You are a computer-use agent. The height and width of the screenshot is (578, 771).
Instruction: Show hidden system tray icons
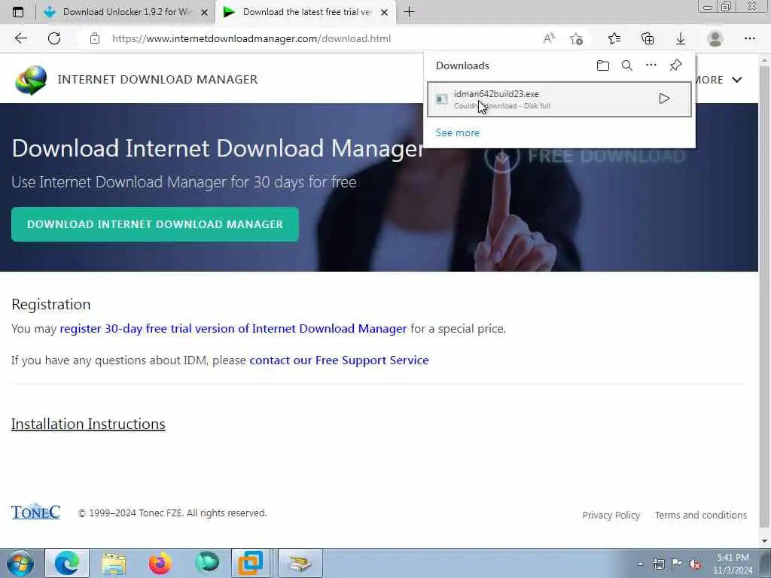coord(640,564)
